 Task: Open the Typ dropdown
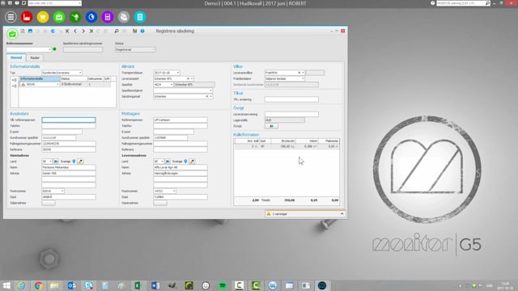80,73
